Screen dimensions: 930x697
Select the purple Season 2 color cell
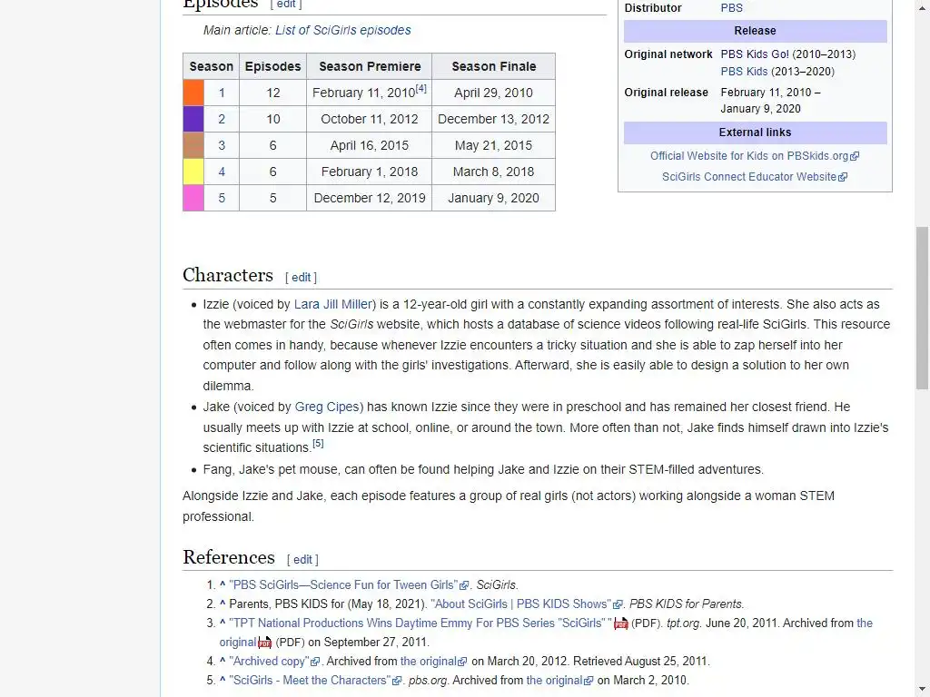(193, 119)
